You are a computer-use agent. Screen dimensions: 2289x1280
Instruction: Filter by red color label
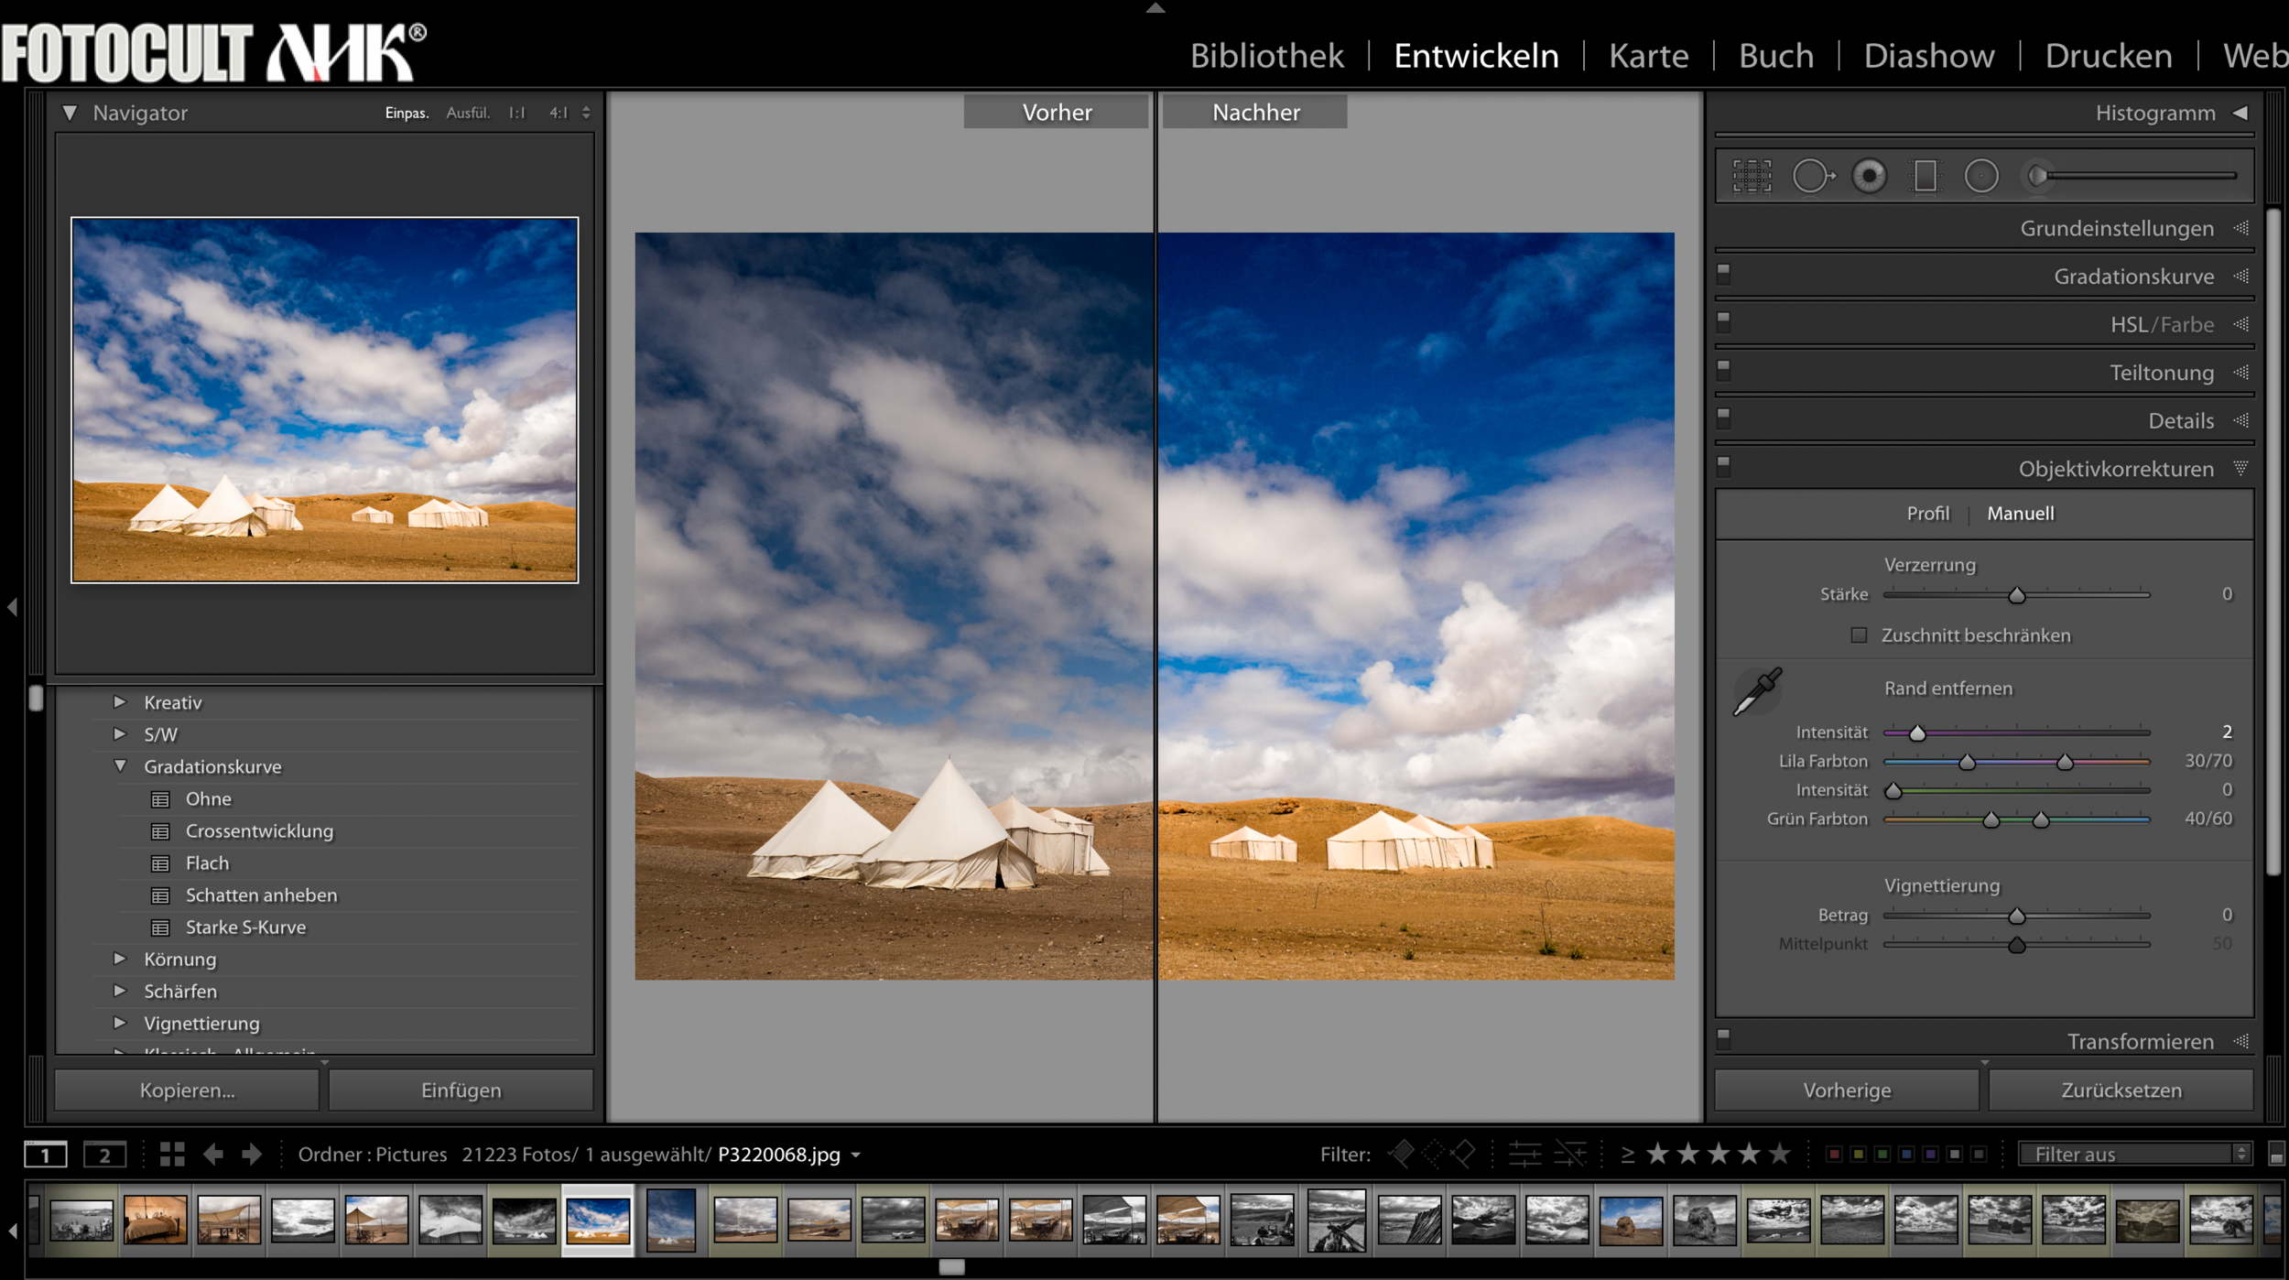1834,1155
